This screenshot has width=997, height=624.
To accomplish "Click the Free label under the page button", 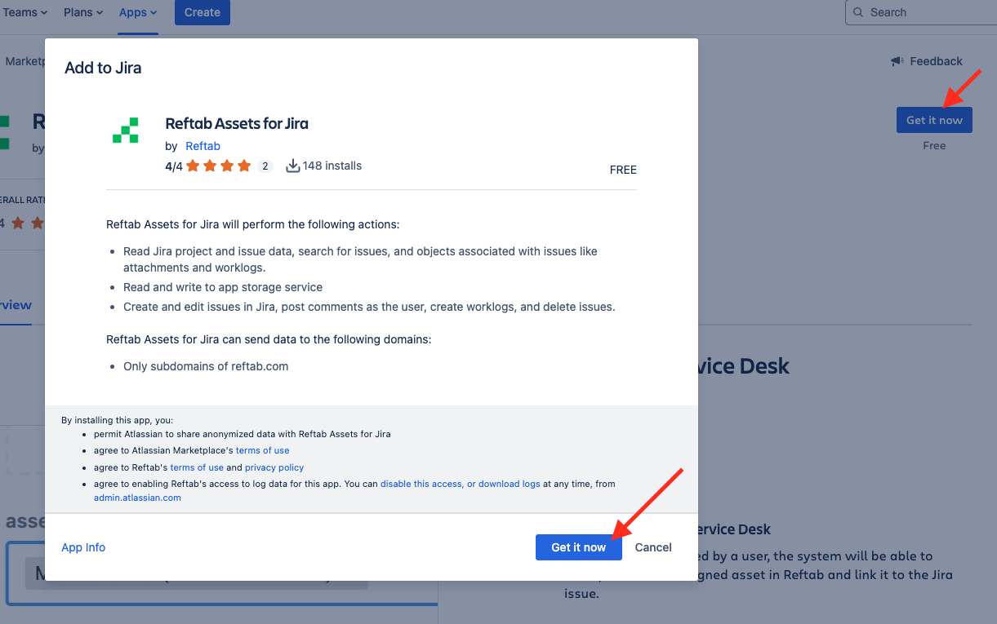I will pyautogui.click(x=934, y=145).
